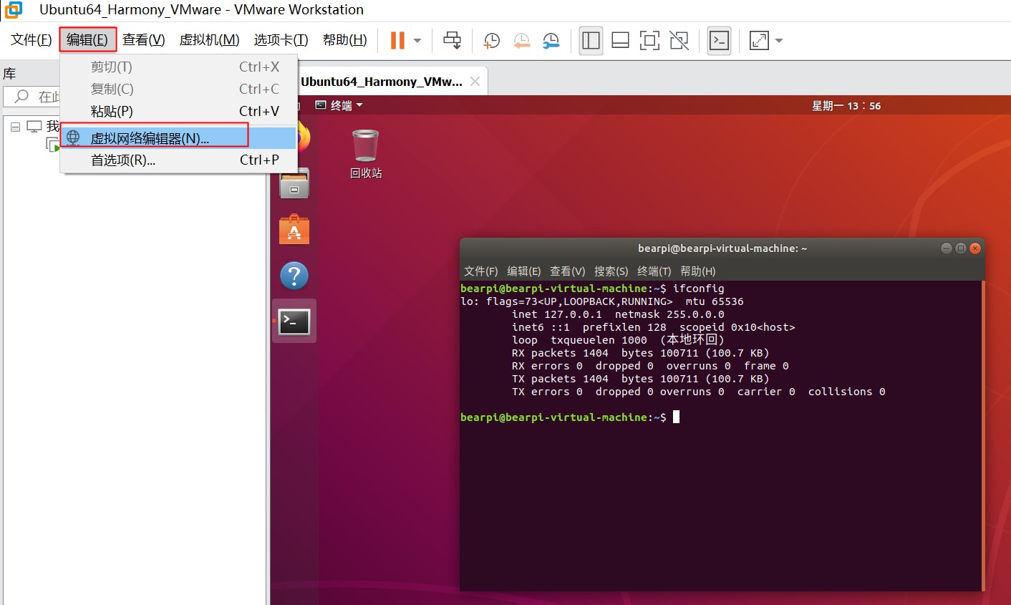Open the 选项卡(T) menu

281,40
